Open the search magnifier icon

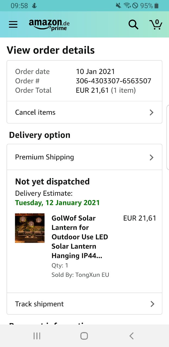click(x=133, y=25)
